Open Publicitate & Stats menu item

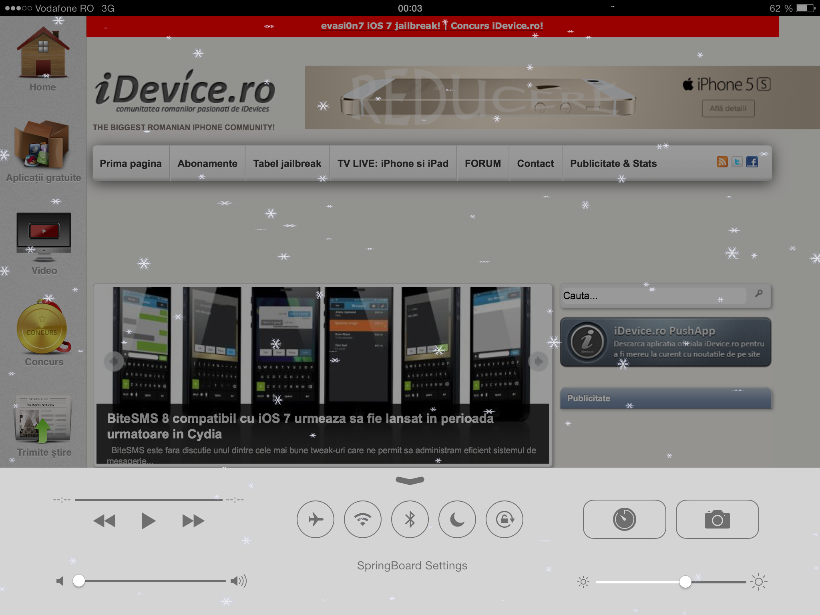(x=613, y=163)
